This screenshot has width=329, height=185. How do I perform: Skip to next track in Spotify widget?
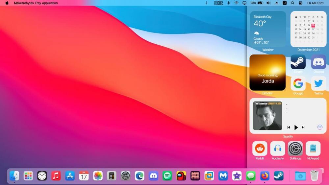point(303,127)
